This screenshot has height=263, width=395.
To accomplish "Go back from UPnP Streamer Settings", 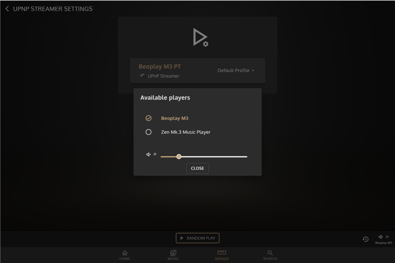I will [7, 9].
